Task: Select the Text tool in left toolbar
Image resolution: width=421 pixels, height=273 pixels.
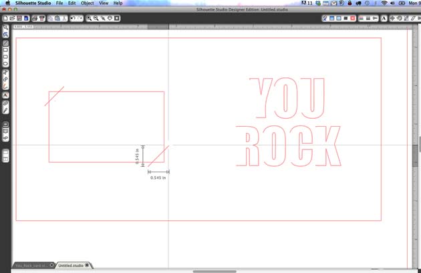Action: tap(5, 95)
